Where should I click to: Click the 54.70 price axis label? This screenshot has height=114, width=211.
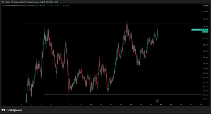pos(205,78)
